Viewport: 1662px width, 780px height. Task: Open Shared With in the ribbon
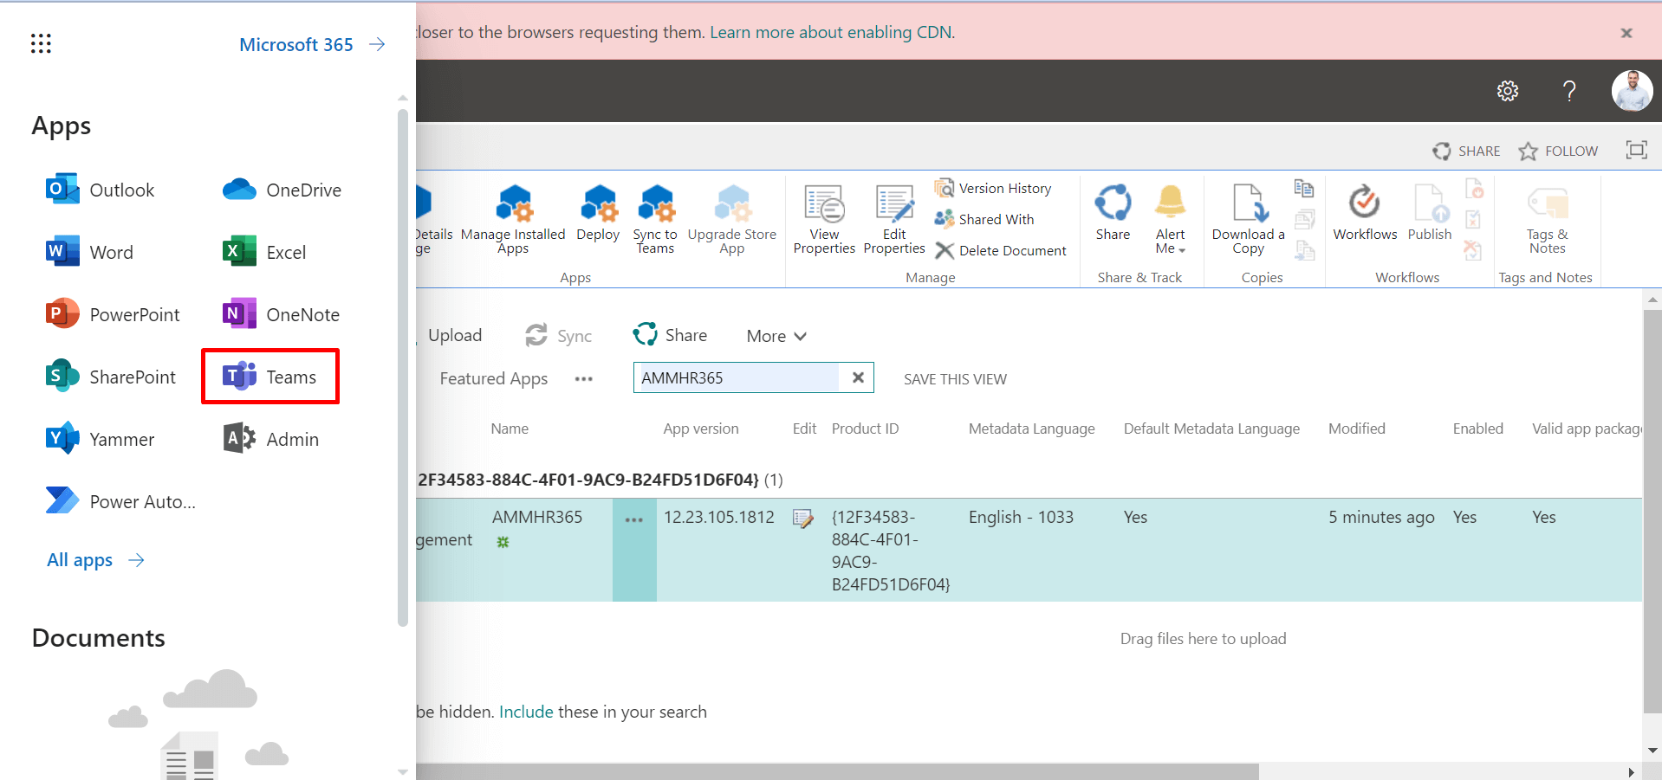[x=984, y=219]
